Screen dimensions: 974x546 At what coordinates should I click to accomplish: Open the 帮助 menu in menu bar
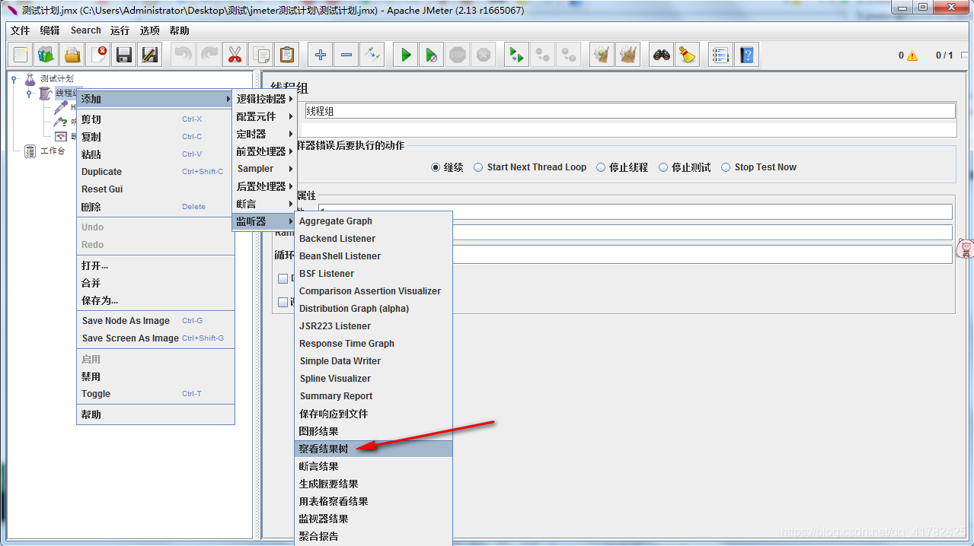[180, 30]
